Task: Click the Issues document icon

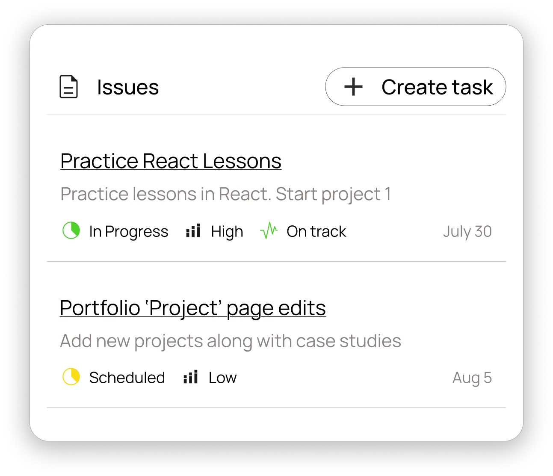Action: (69, 86)
